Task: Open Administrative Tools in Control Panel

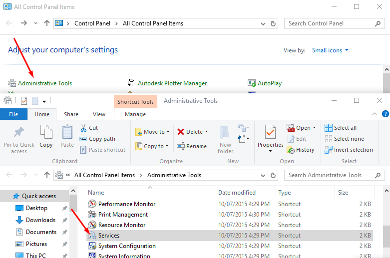Action: [x=45, y=83]
